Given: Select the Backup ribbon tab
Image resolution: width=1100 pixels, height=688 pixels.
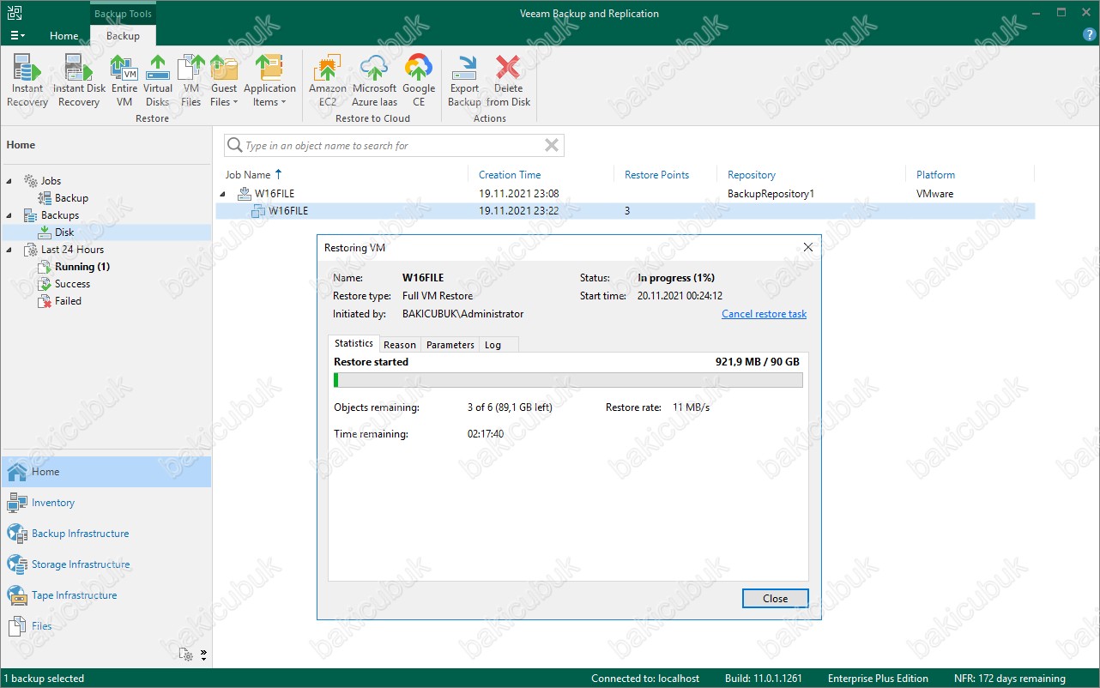Looking at the screenshot, I should (123, 36).
